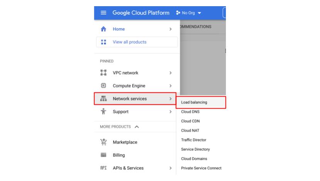Click the No Org project icon

point(178,13)
